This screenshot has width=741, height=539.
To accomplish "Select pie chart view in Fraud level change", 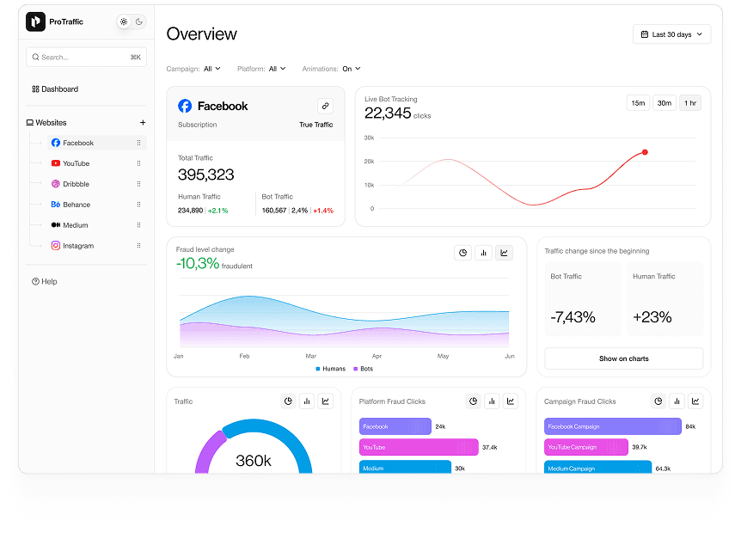I will [x=463, y=253].
